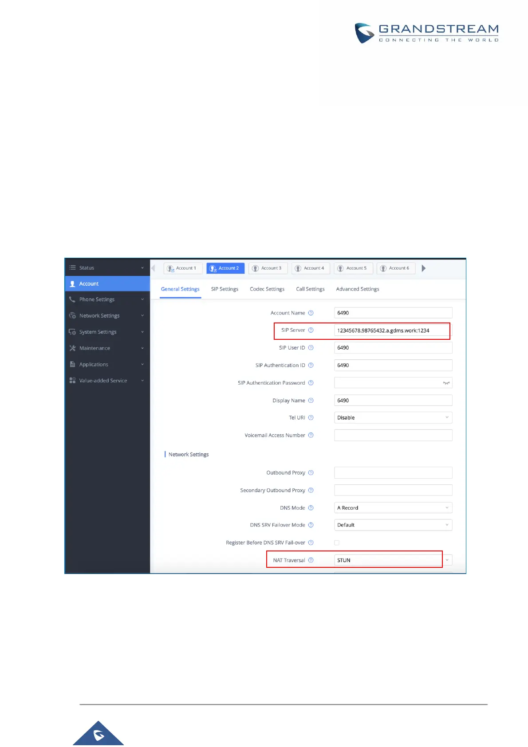Click the left arrow before Account 1
Image resolution: width=528 pixels, height=747 pixels.
(x=154, y=268)
